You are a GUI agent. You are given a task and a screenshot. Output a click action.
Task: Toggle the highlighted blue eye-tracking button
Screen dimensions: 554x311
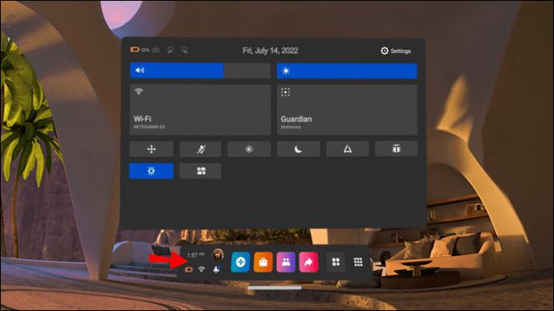[x=151, y=171]
